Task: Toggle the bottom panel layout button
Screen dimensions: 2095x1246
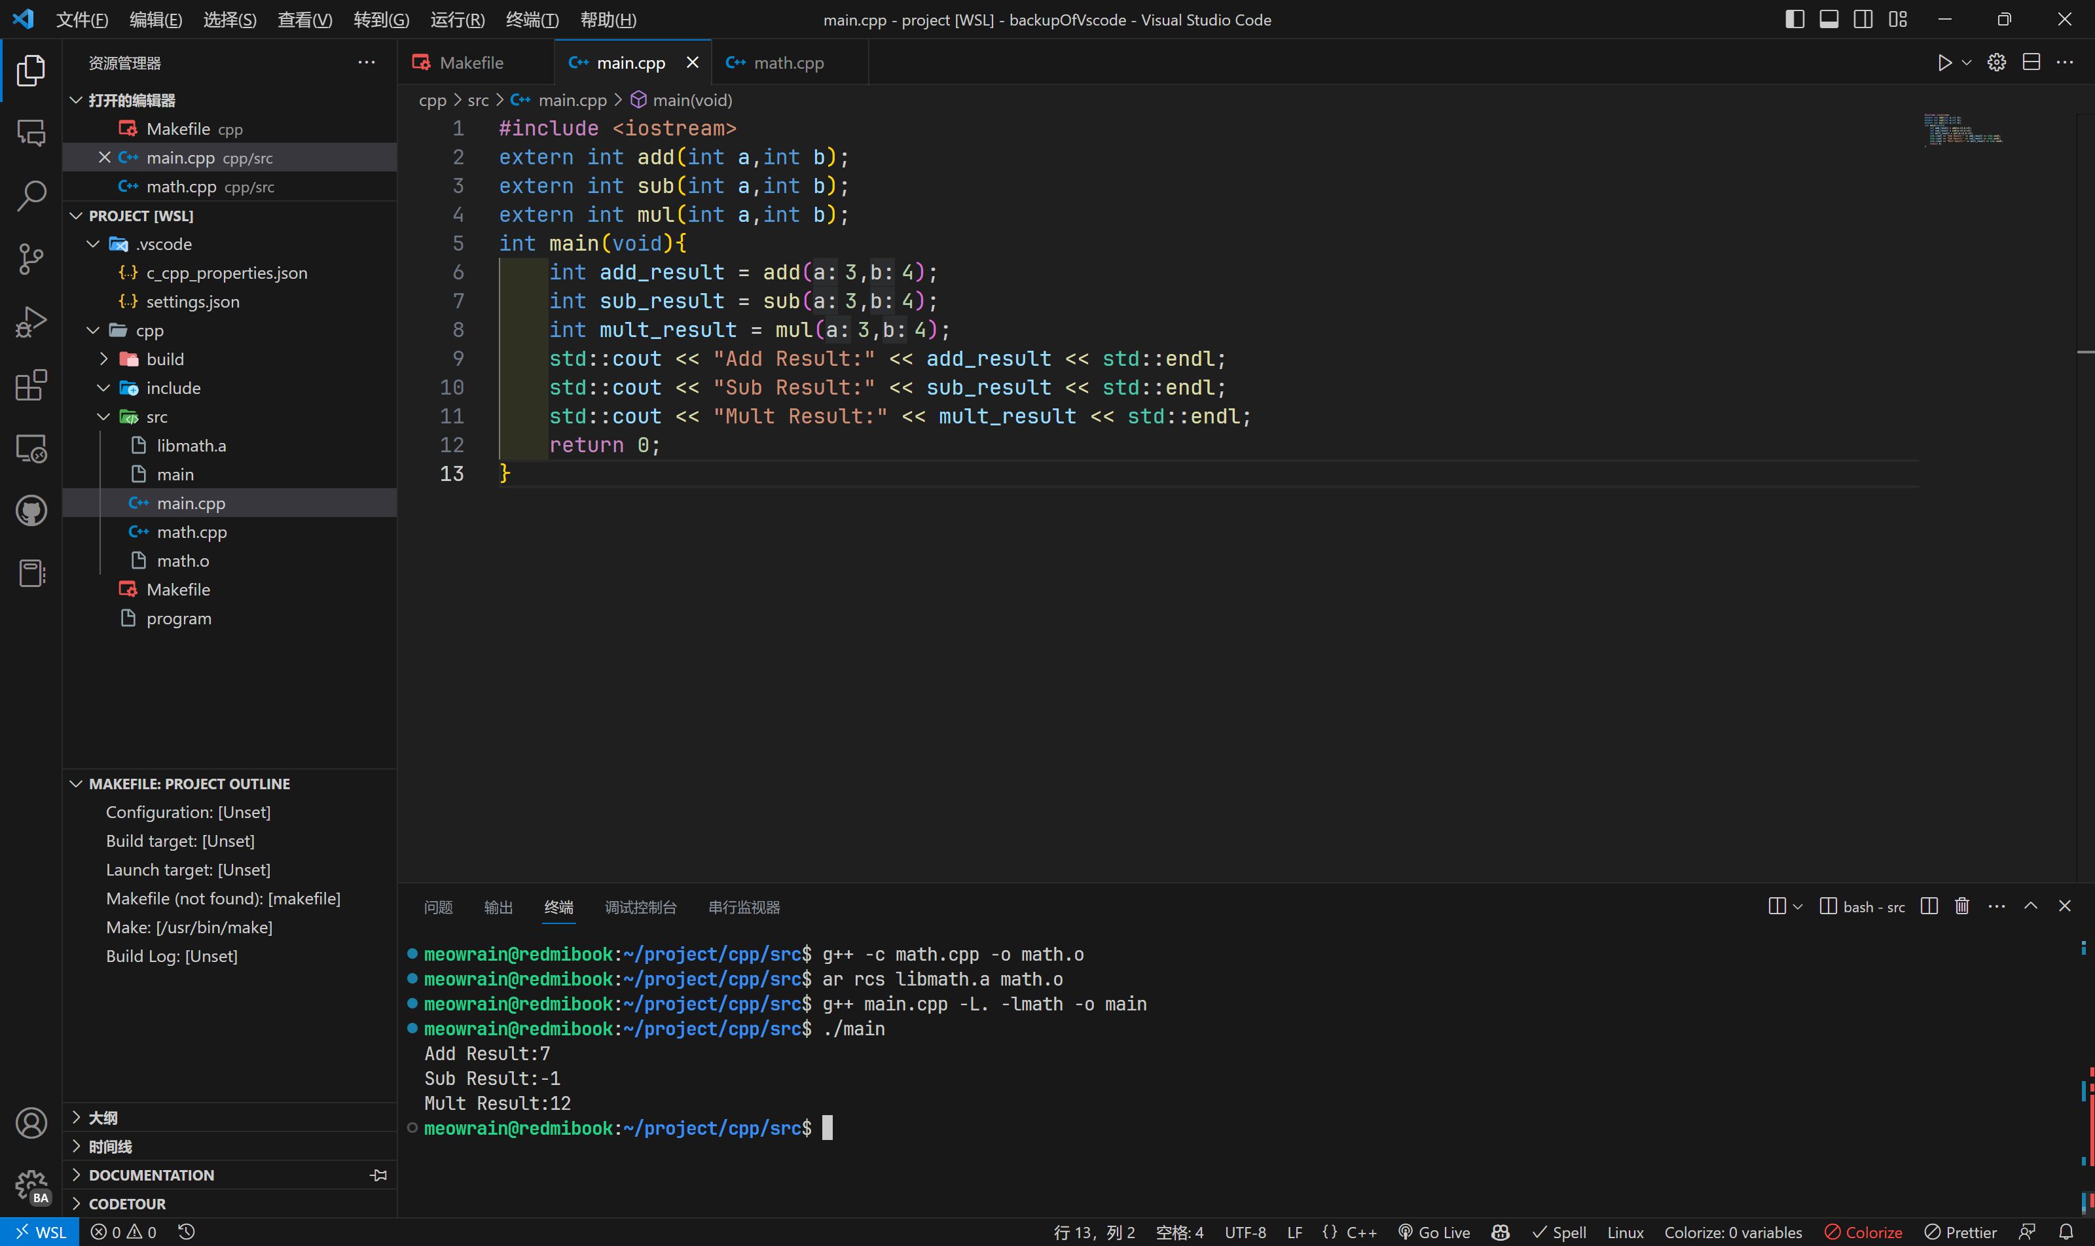Action: pyautogui.click(x=1829, y=20)
